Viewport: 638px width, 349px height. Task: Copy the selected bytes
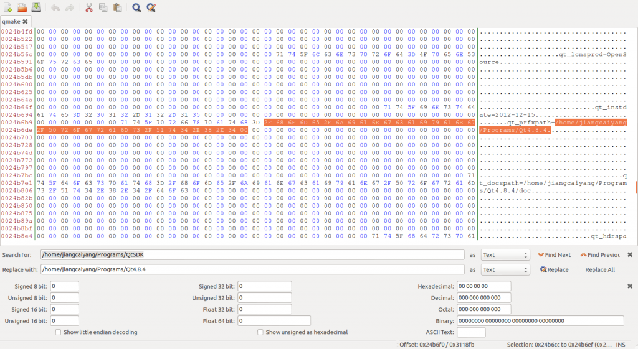point(103,7)
